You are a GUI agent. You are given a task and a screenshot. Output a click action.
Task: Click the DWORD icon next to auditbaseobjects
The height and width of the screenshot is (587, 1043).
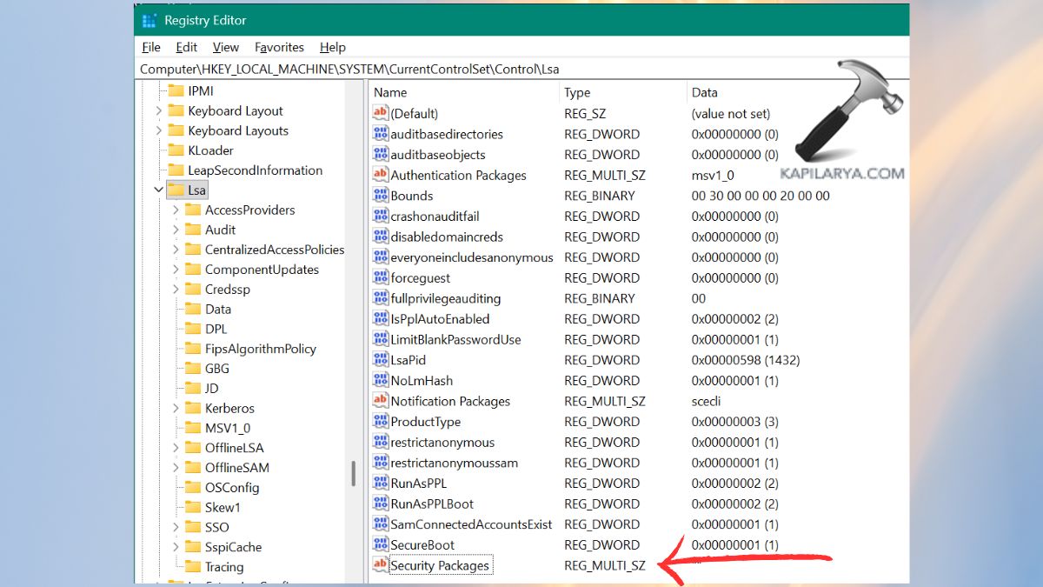point(380,154)
